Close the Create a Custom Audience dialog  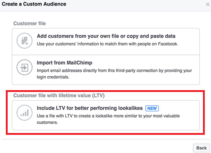208,4
